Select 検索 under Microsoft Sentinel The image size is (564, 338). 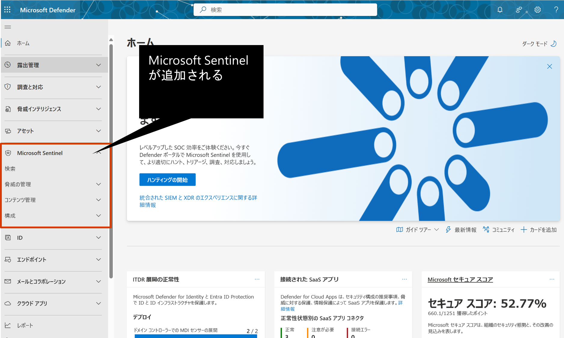pyautogui.click(x=11, y=169)
